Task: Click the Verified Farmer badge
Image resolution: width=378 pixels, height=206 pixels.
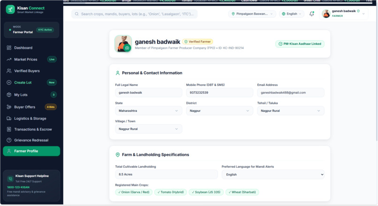Action: tap(197, 42)
